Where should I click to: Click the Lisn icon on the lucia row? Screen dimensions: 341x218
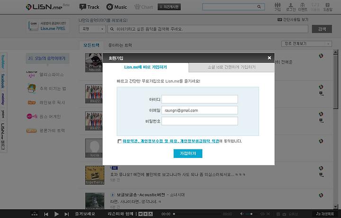[x=321, y=141]
